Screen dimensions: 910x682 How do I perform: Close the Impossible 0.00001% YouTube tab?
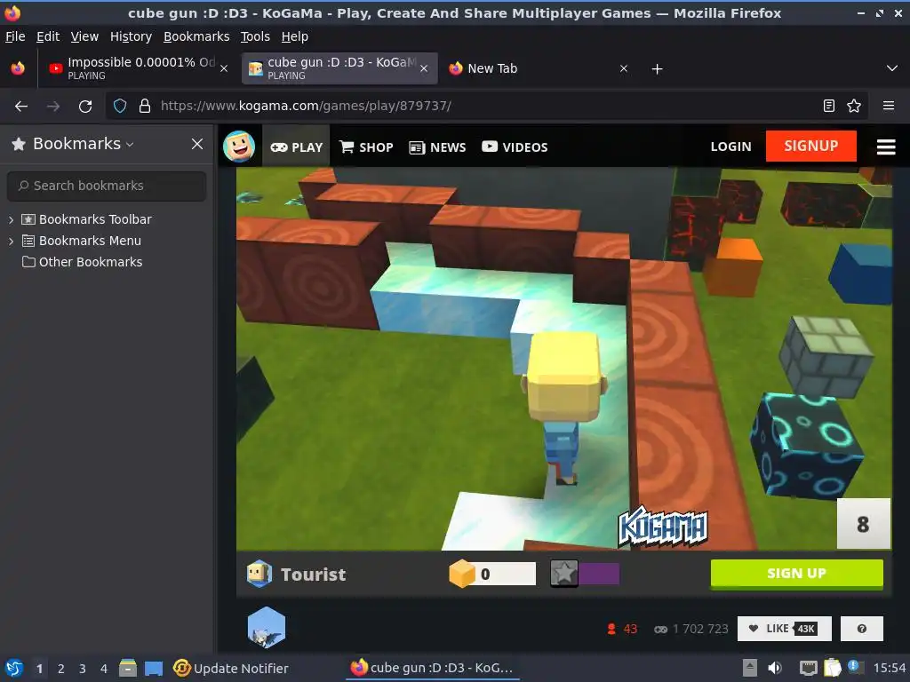(224, 68)
